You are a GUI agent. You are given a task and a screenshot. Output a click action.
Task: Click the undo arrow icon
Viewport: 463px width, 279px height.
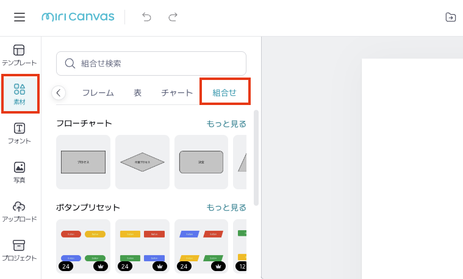point(146,17)
